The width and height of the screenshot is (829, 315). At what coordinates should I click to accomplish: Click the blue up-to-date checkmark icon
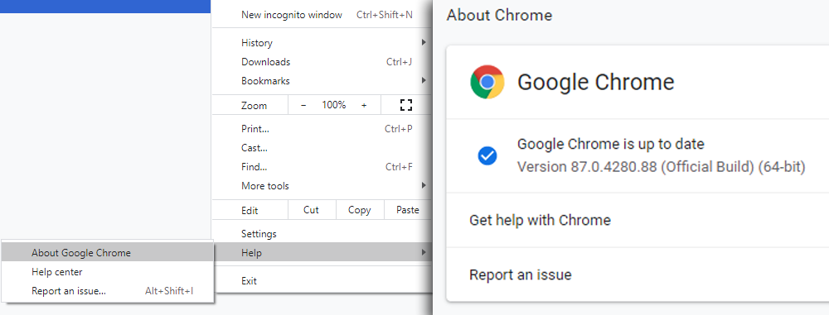pyautogui.click(x=487, y=155)
